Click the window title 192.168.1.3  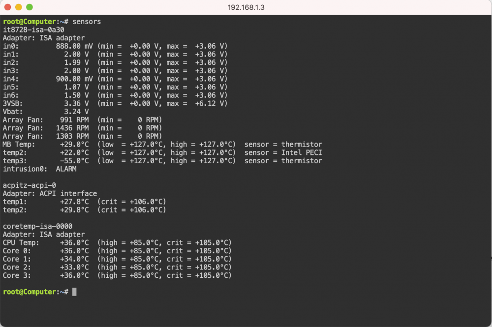pos(246,7)
